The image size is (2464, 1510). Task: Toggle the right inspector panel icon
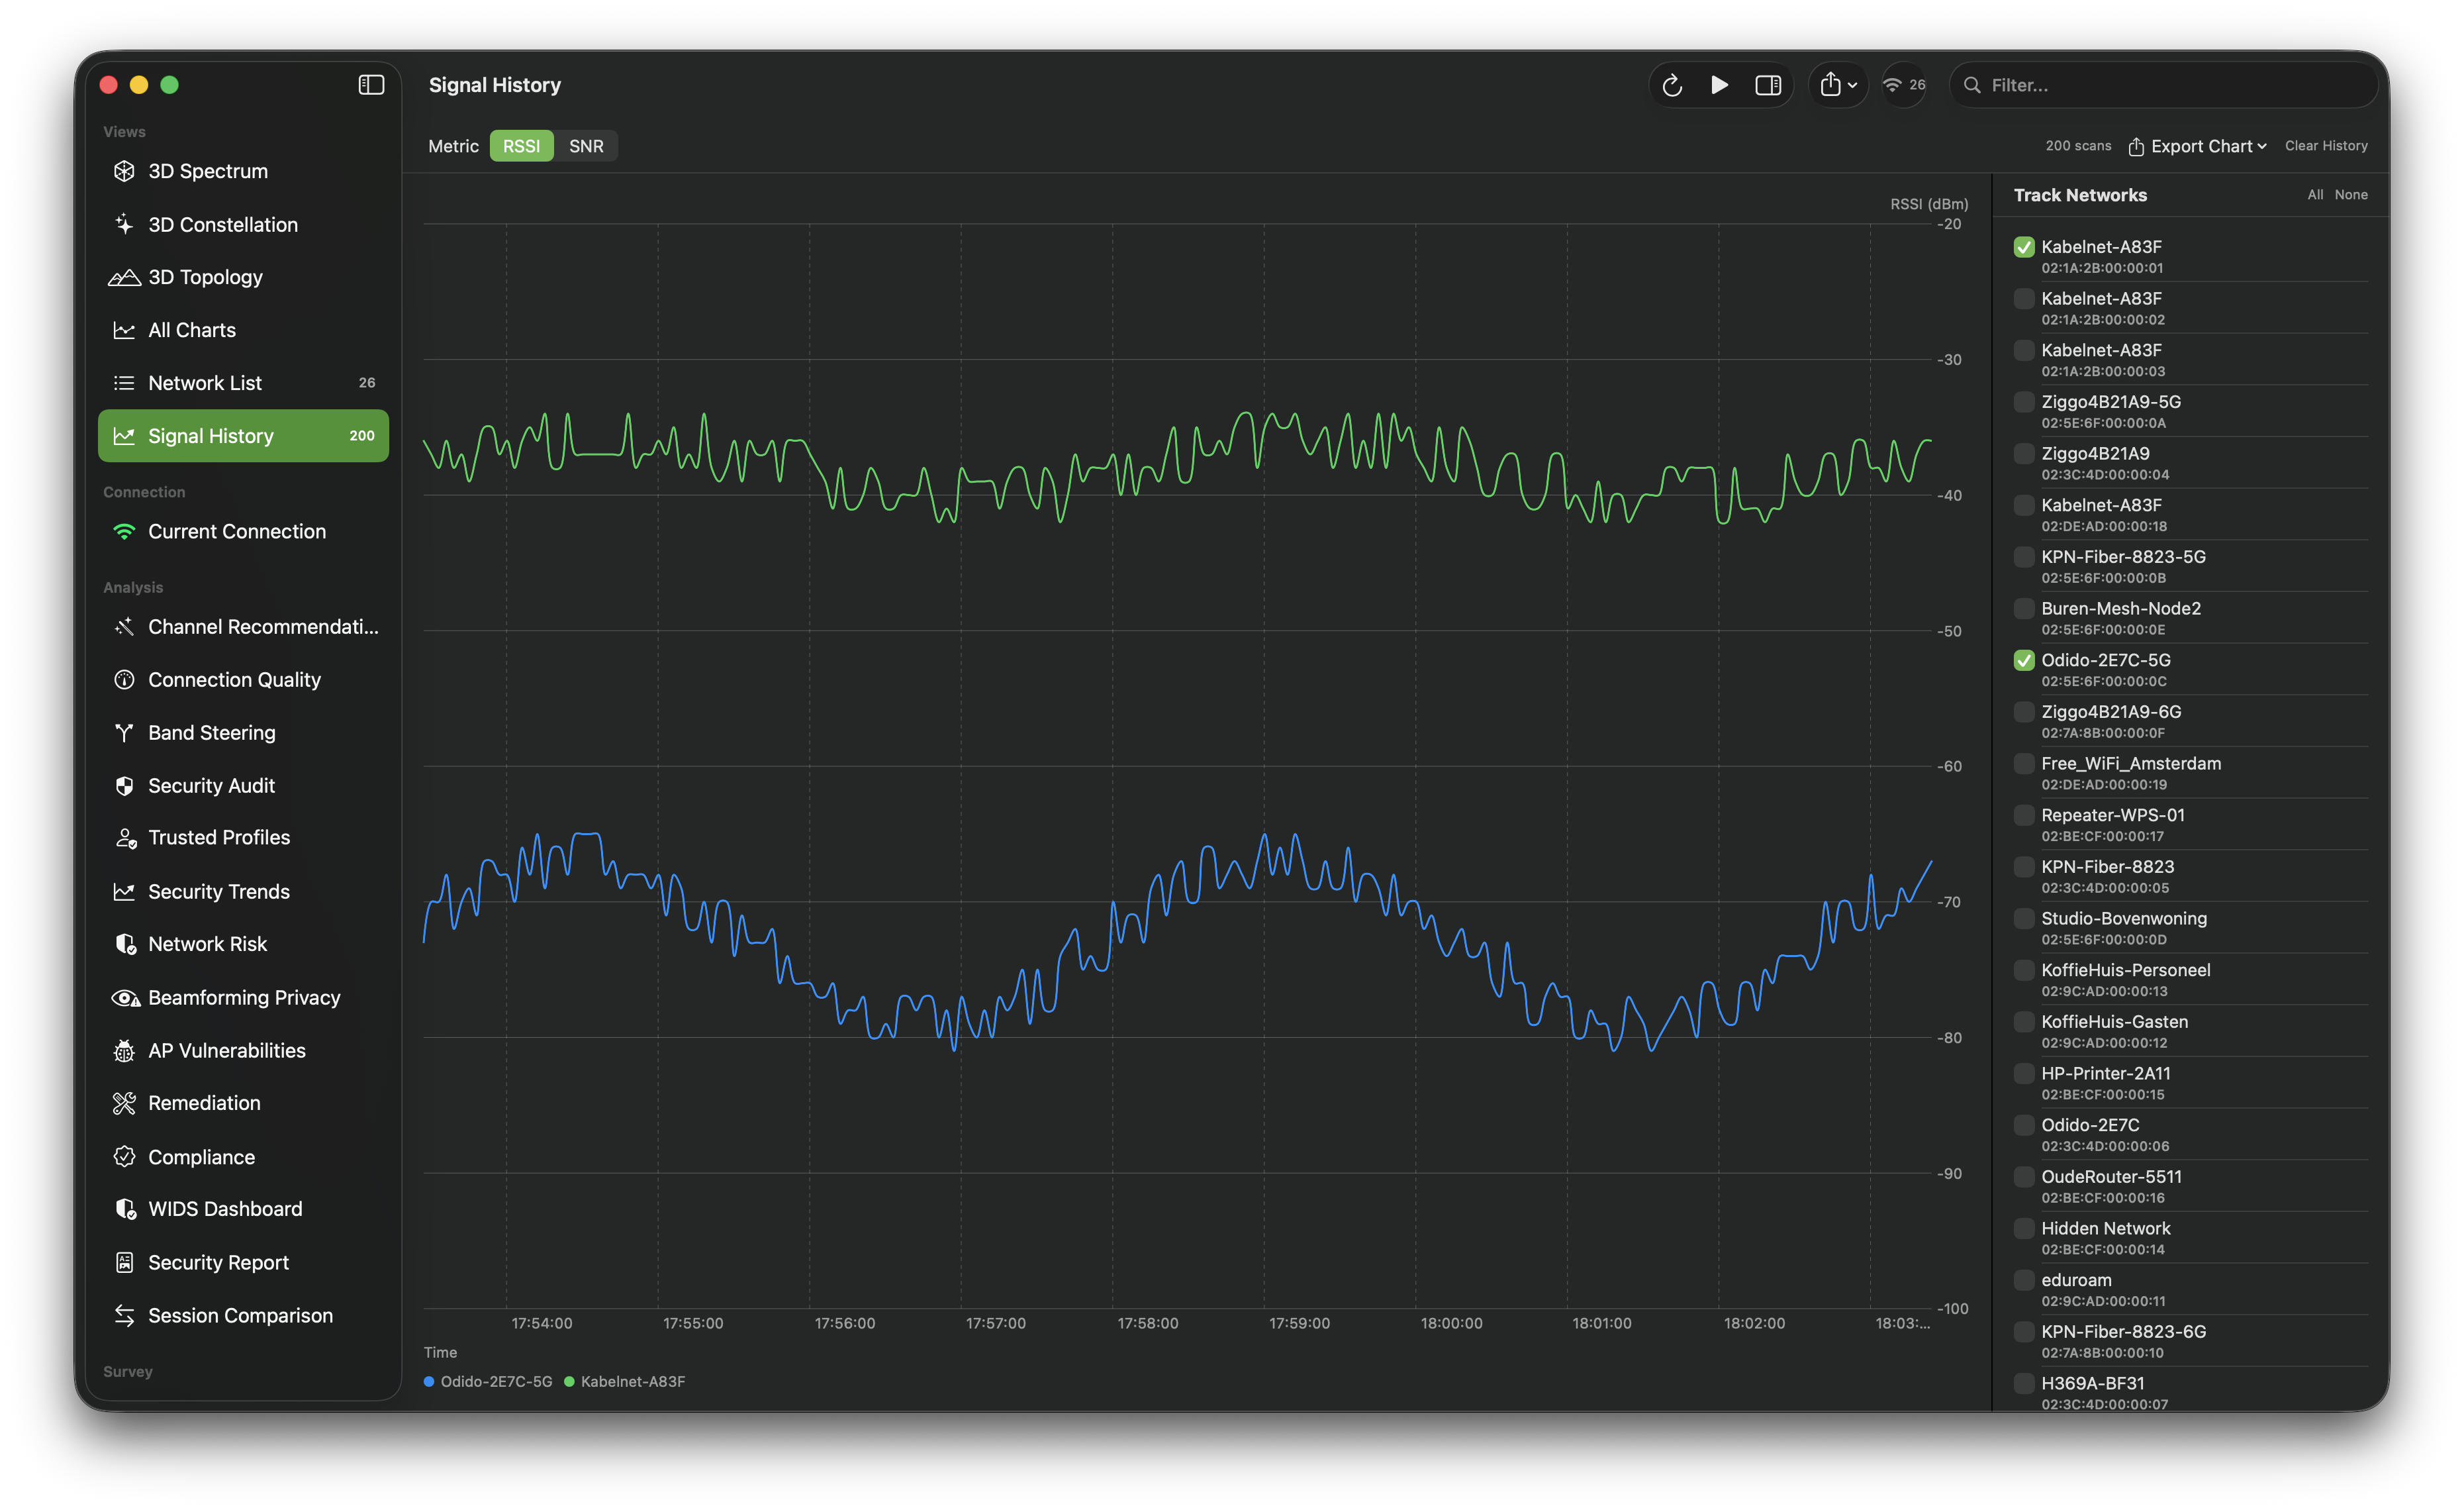1768,85
